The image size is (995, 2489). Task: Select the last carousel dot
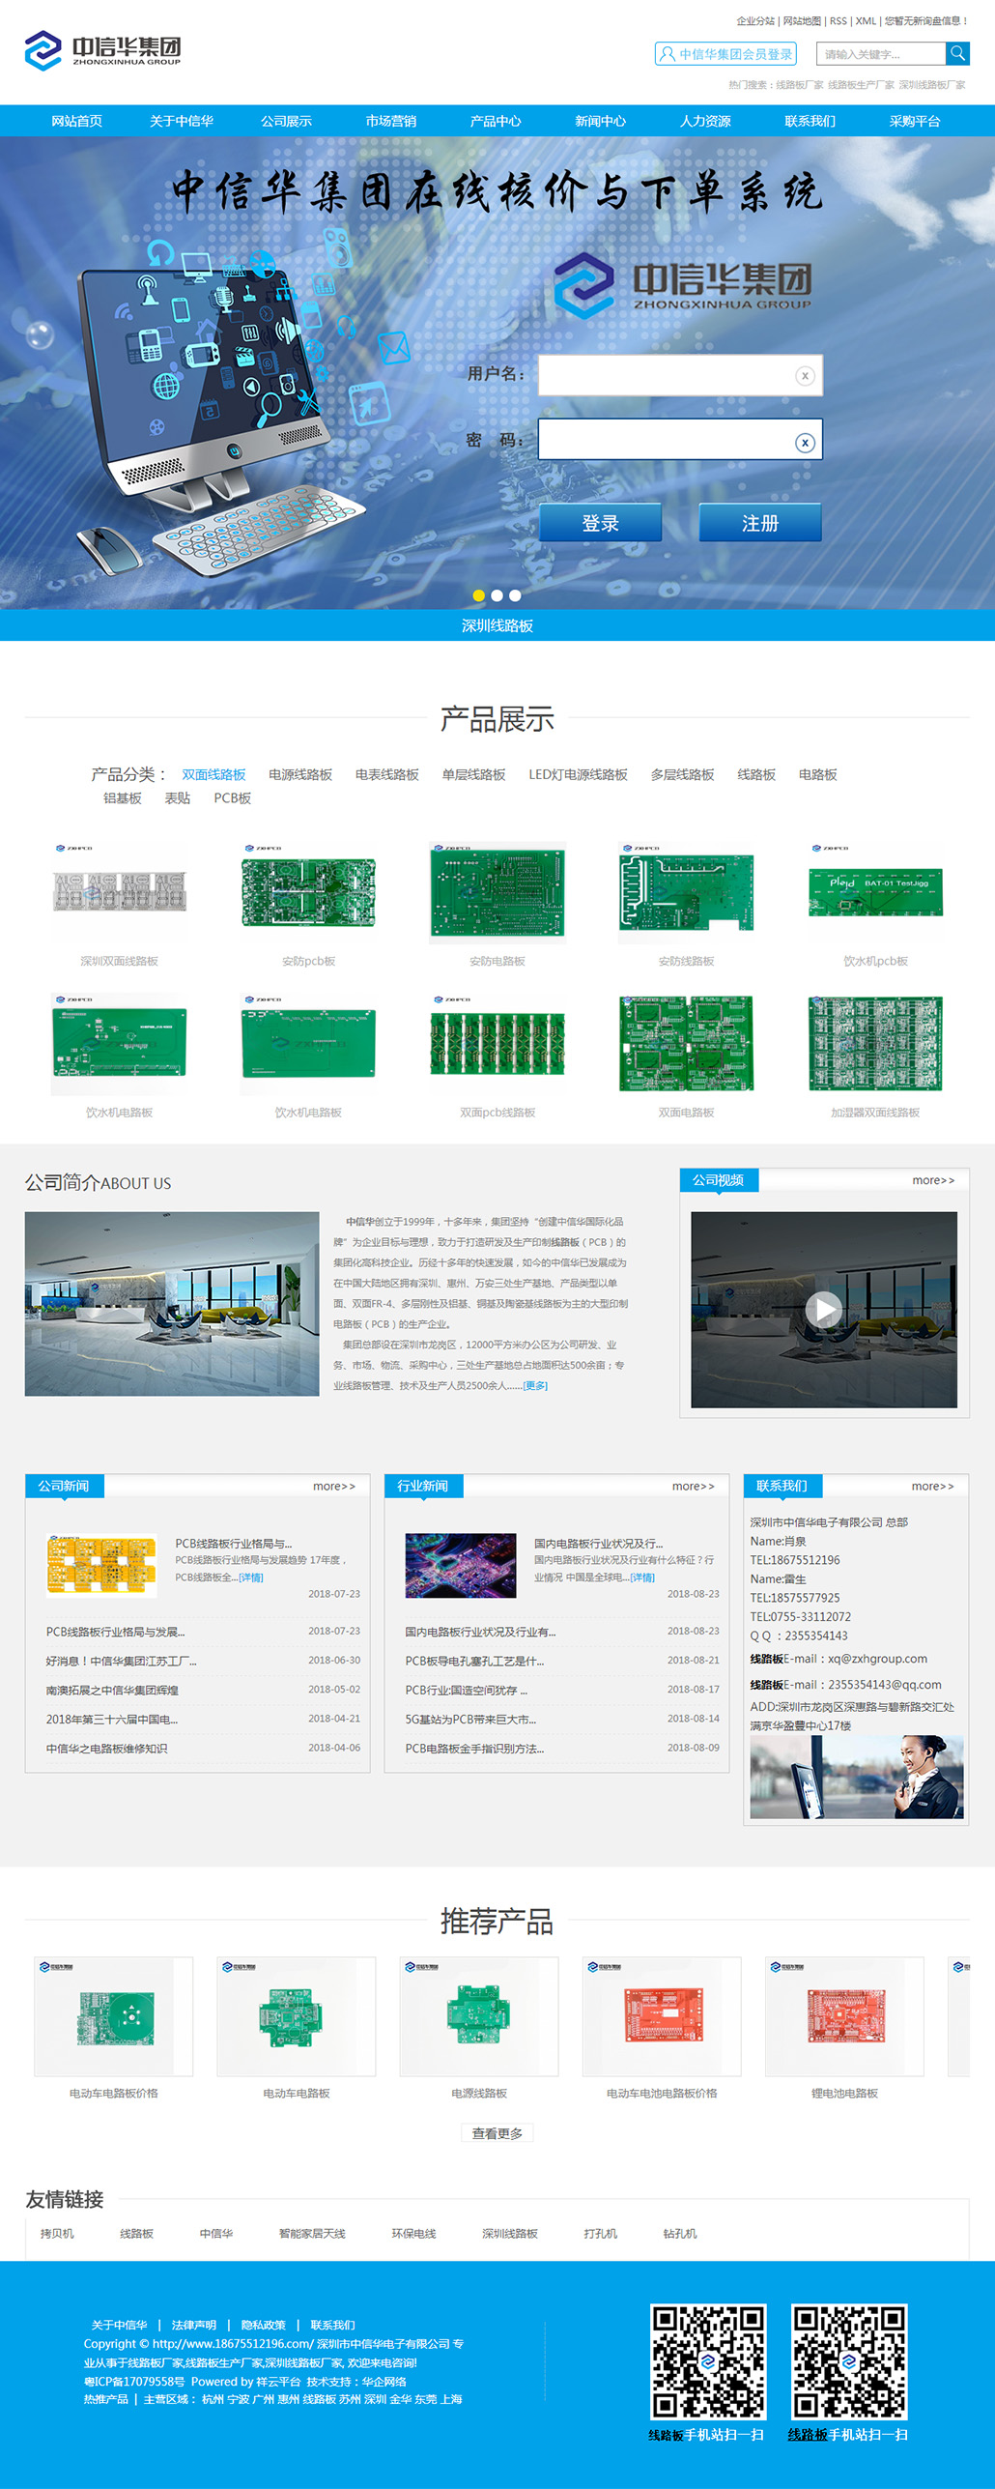pyautogui.click(x=515, y=595)
